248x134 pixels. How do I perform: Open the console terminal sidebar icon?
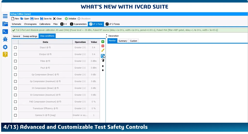[x=5, y=31]
